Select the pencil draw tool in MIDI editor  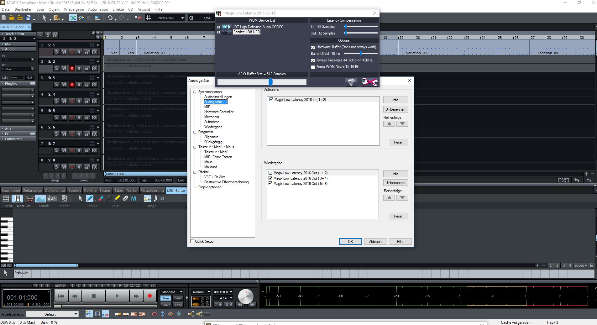click(89, 198)
